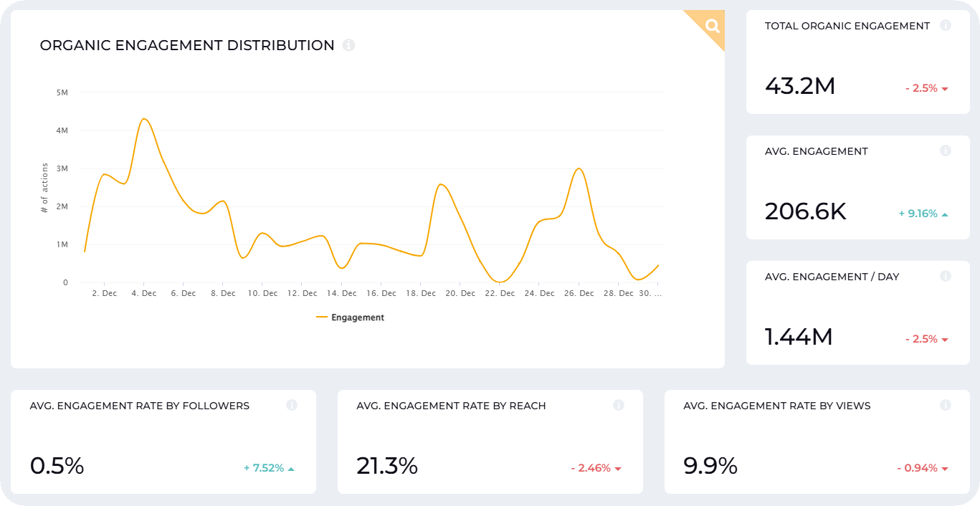The height and width of the screenshot is (506, 980).
Task: Toggle the Engagement series via the chart legend
Action: coord(350,317)
